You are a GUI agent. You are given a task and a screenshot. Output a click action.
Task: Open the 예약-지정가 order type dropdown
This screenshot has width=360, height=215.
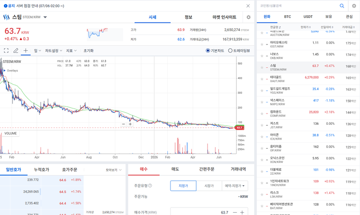pos(234,186)
